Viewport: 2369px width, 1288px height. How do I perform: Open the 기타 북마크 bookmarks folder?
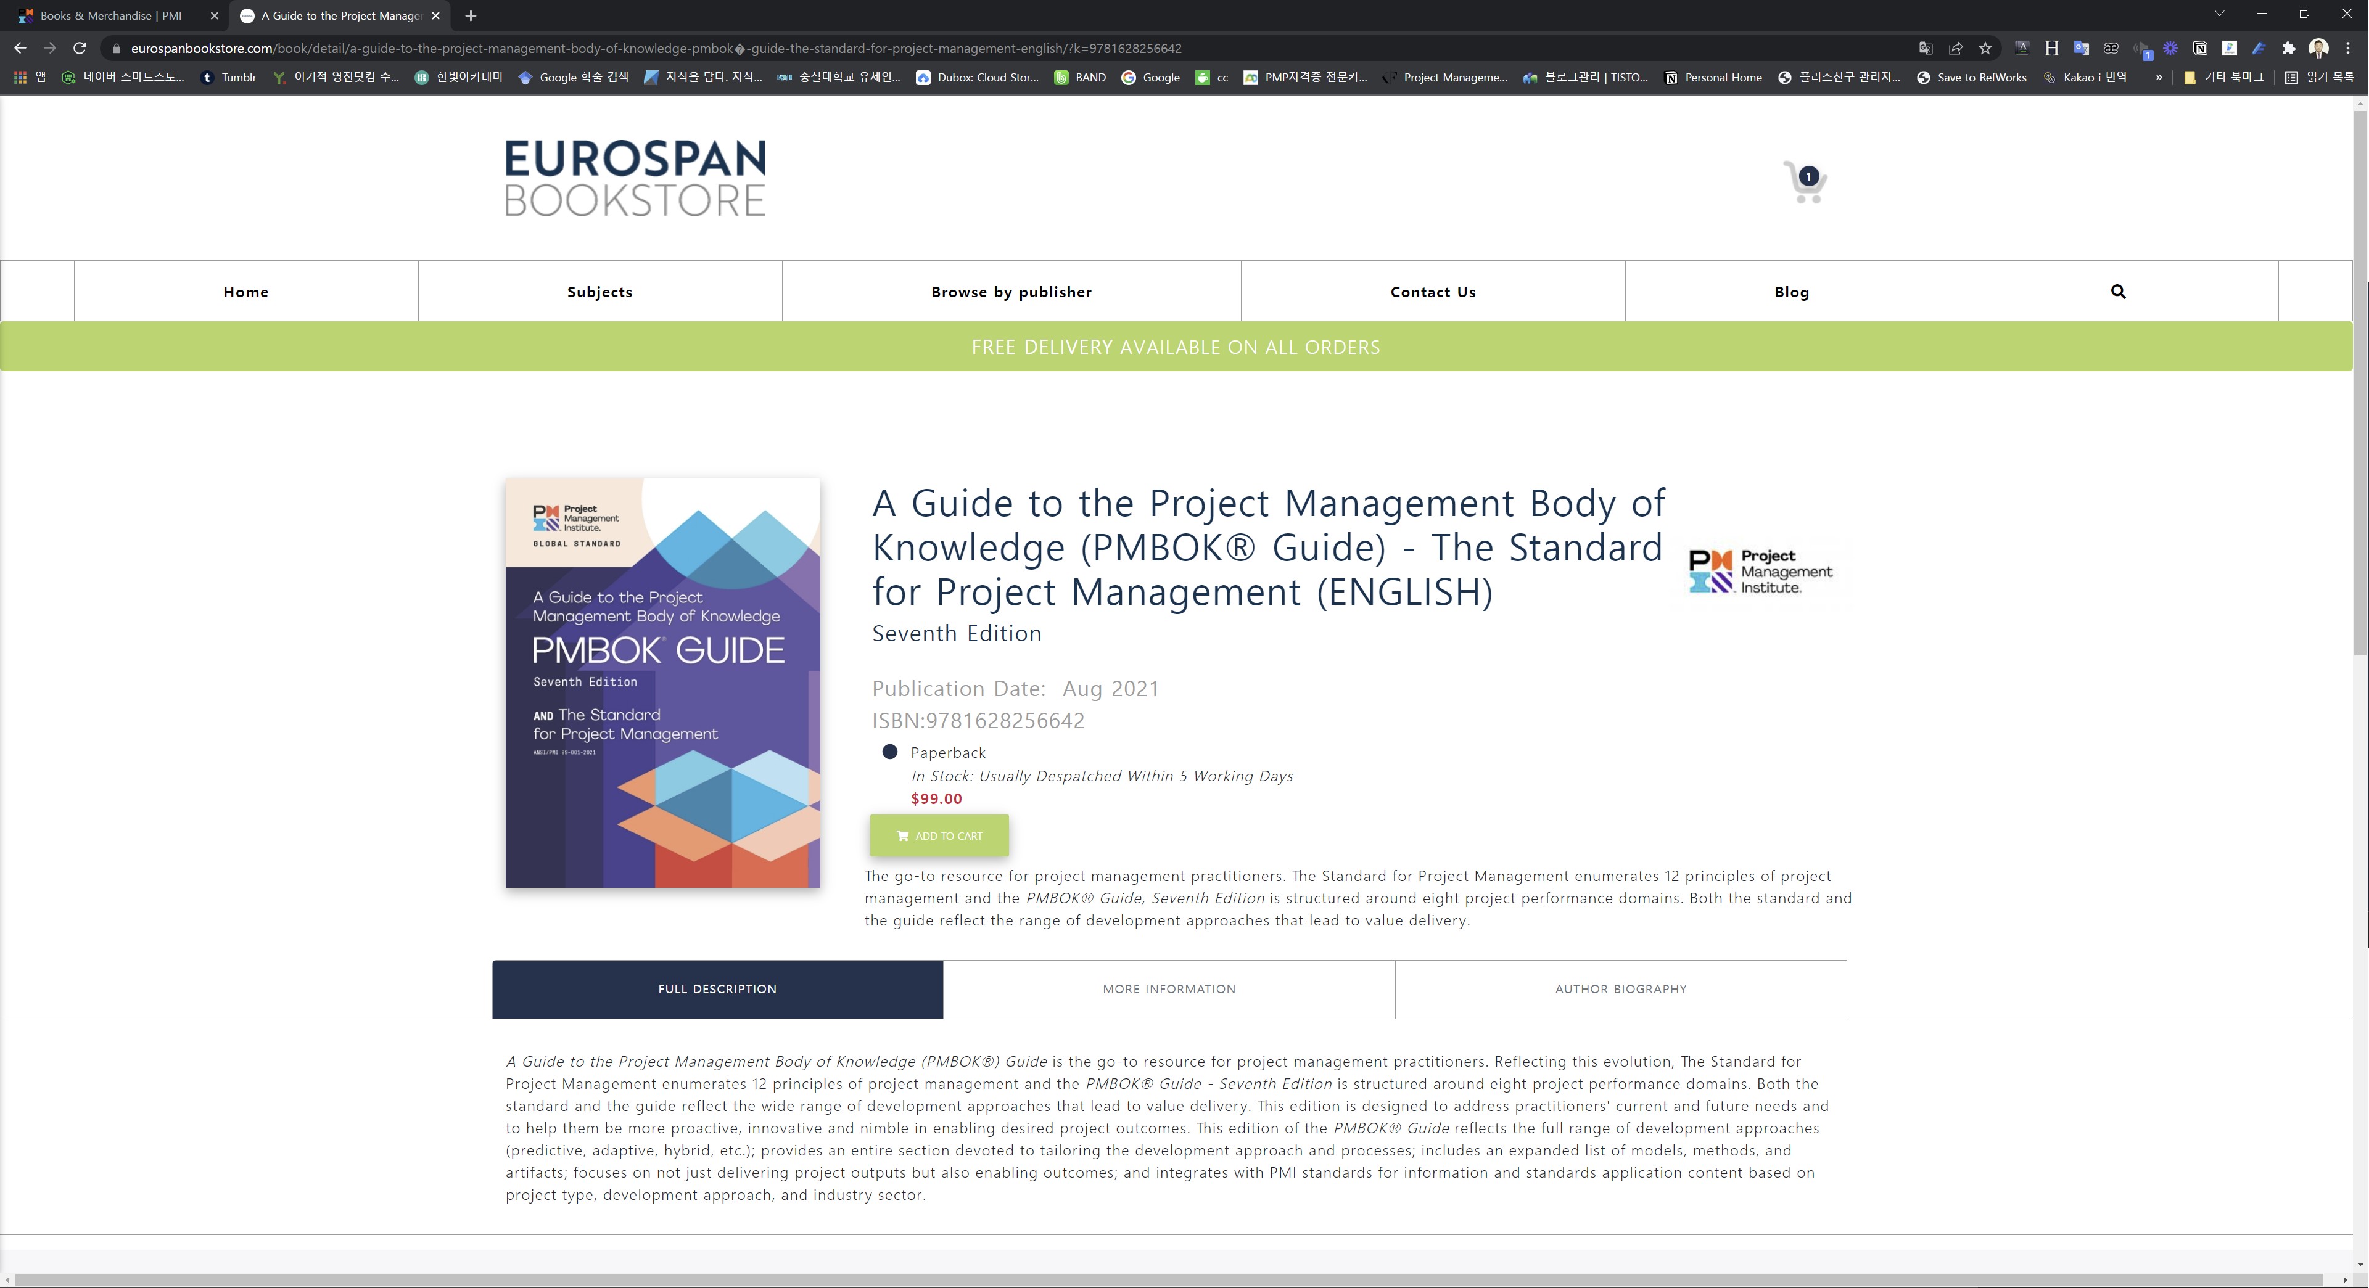[x=2223, y=77]
